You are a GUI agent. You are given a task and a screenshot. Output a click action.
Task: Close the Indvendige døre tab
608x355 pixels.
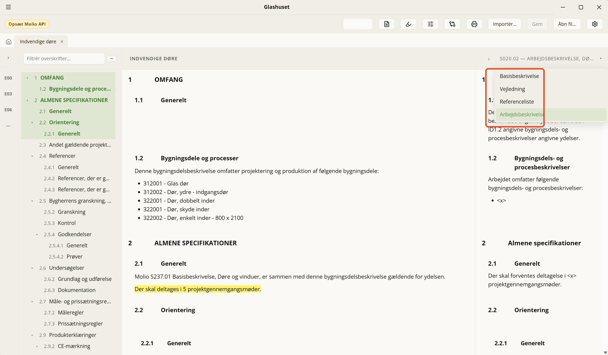pos(62,42)
